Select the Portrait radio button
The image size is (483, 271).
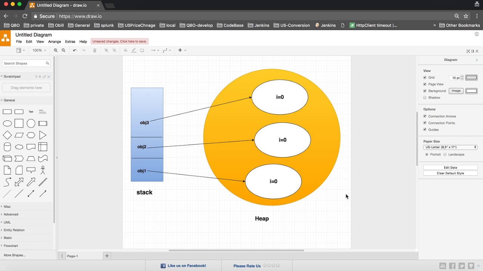[x=427, y=154]
